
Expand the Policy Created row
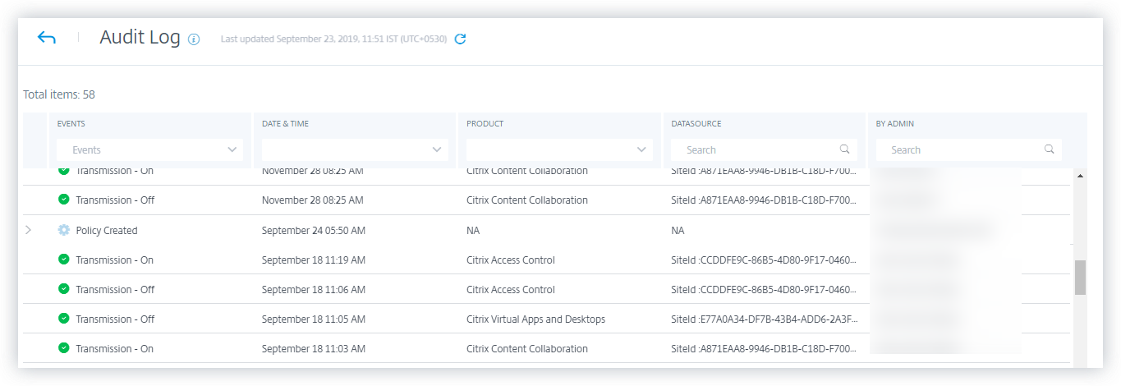click(x=29, y=231)
